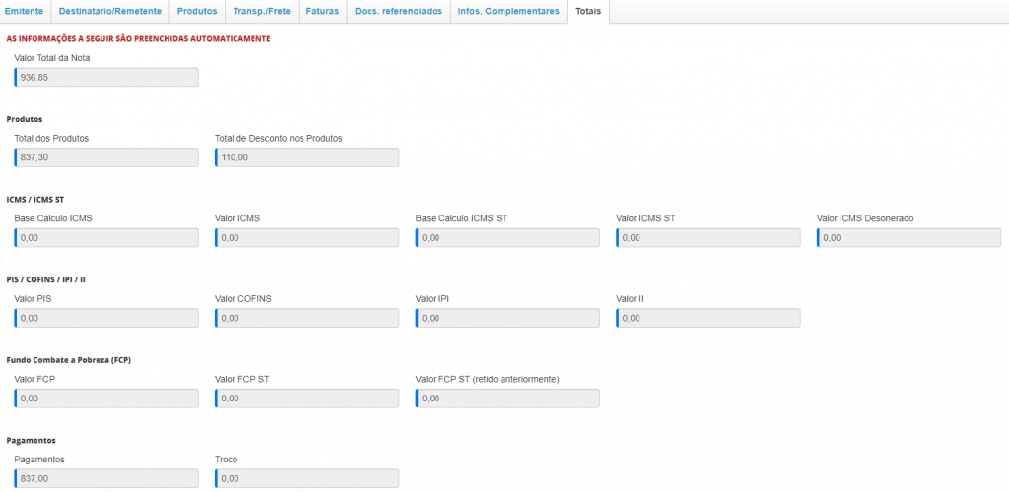Click the Base Cálculo ICMS field
The image size is (1009, 492).
[x=106, y=238]
